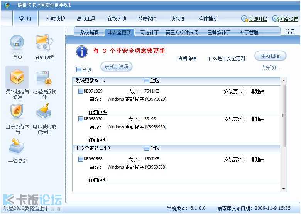301x214 pixels.
Task: Open 详细说明 for KB971029
Action: click(98, 112)
